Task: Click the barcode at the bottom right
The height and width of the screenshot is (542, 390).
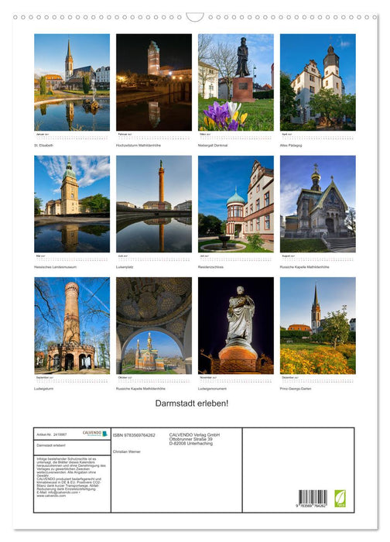Action: coord(313,497)
